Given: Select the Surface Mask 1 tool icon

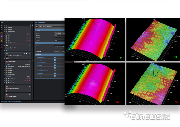Looking at the screenshot, I should point(7,48).
